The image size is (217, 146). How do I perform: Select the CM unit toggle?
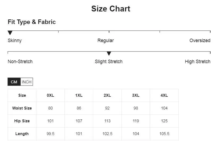(x=14, y=82)
